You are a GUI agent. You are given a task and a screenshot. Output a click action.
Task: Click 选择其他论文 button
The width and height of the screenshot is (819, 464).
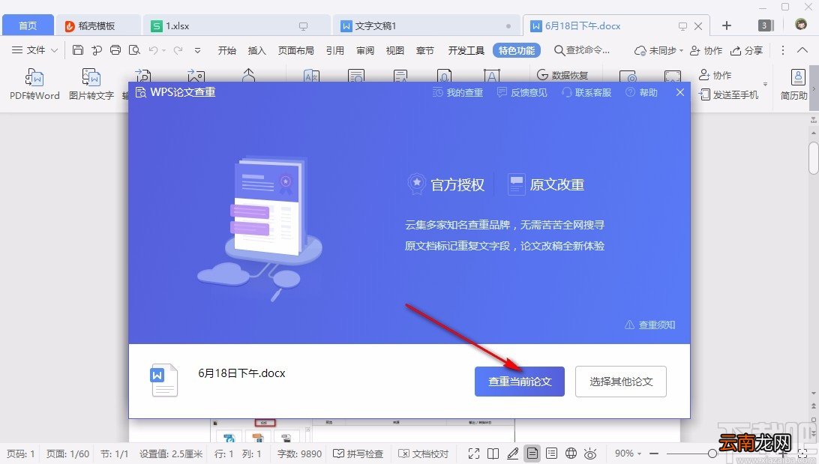(621, 382)
